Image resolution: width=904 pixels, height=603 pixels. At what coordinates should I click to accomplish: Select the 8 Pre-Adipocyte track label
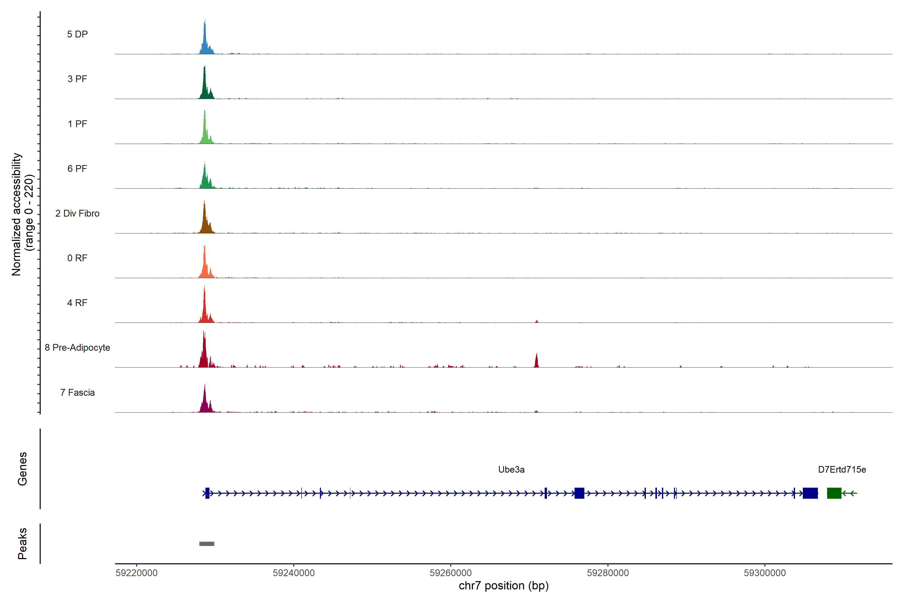[77, 347]
